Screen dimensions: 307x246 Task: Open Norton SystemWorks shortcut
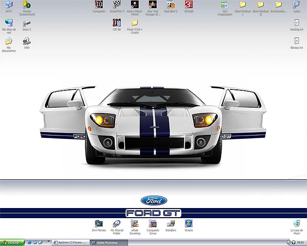coord(27,5)
